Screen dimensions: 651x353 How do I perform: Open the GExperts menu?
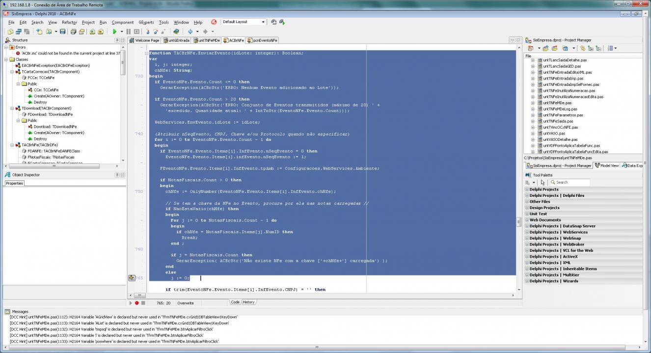click(146, 22)
